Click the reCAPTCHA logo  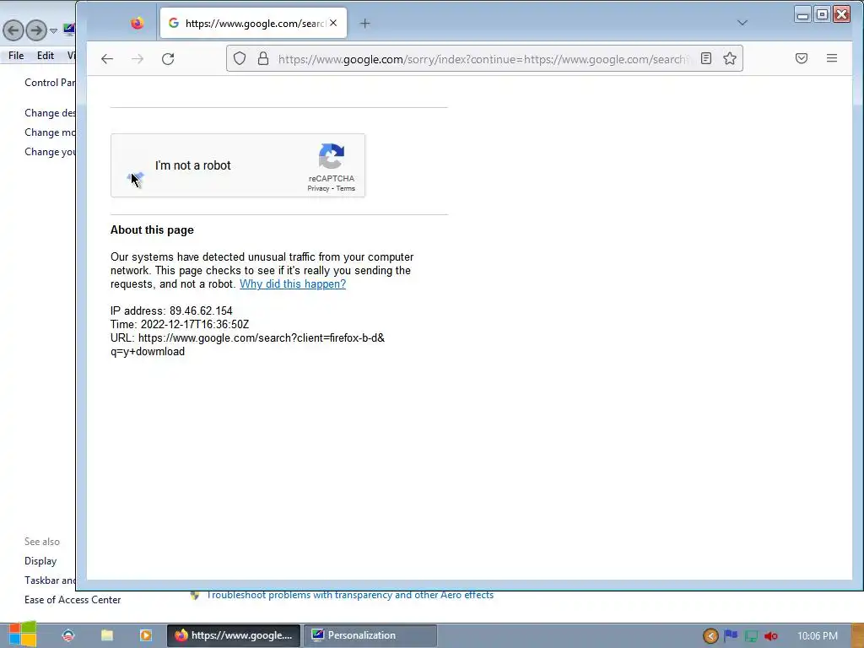coord(331,156)
